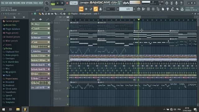Screen dimensions: 199x112
Task: Open the Line snap dropdown
Action: 111,9
